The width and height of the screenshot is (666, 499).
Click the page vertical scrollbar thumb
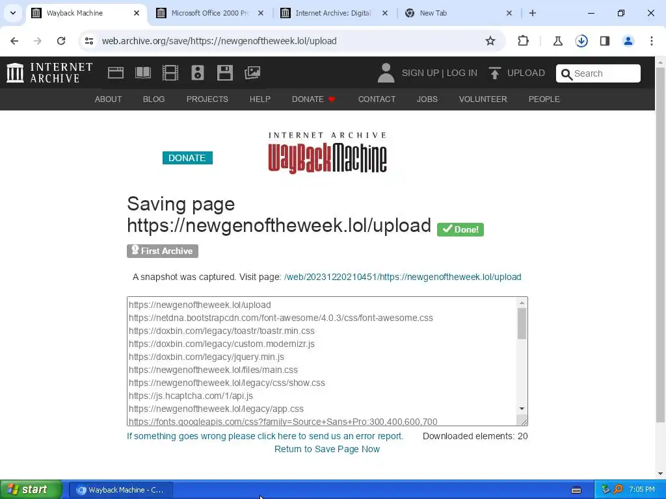661,245
